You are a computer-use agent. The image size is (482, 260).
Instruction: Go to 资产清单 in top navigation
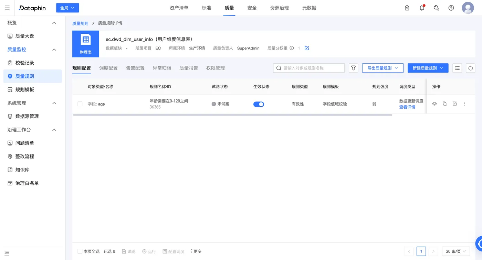coord(179,8)
